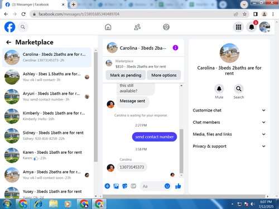The width and height of the screenshot is (279, 209).
Task: Open Carolina 3beds 2baths conversation
Action: pyautogui.click(x=47, y=57)
